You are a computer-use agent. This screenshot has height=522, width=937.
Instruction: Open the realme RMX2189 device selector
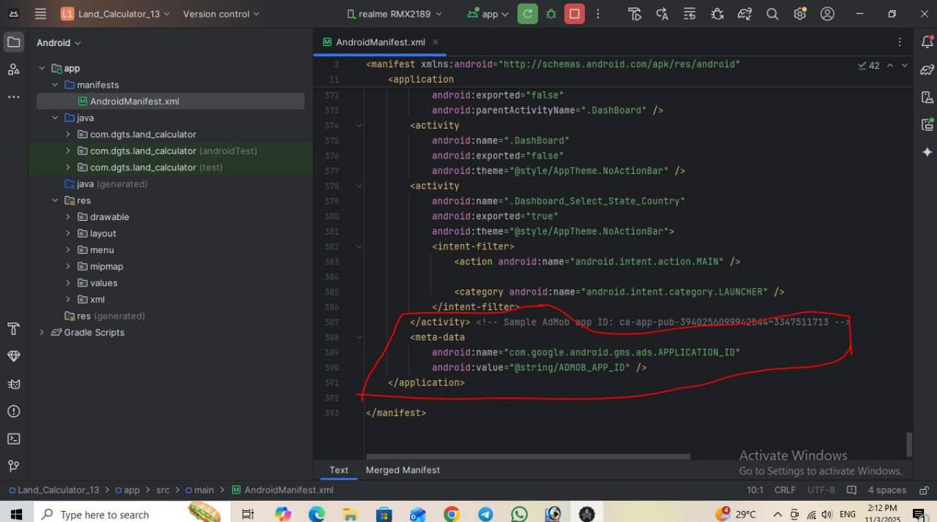394,14
